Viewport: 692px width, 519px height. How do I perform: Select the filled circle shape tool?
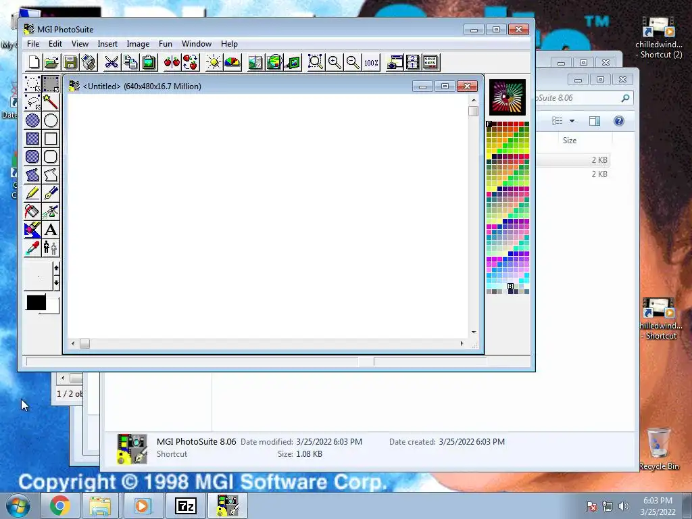click(32, 120)
